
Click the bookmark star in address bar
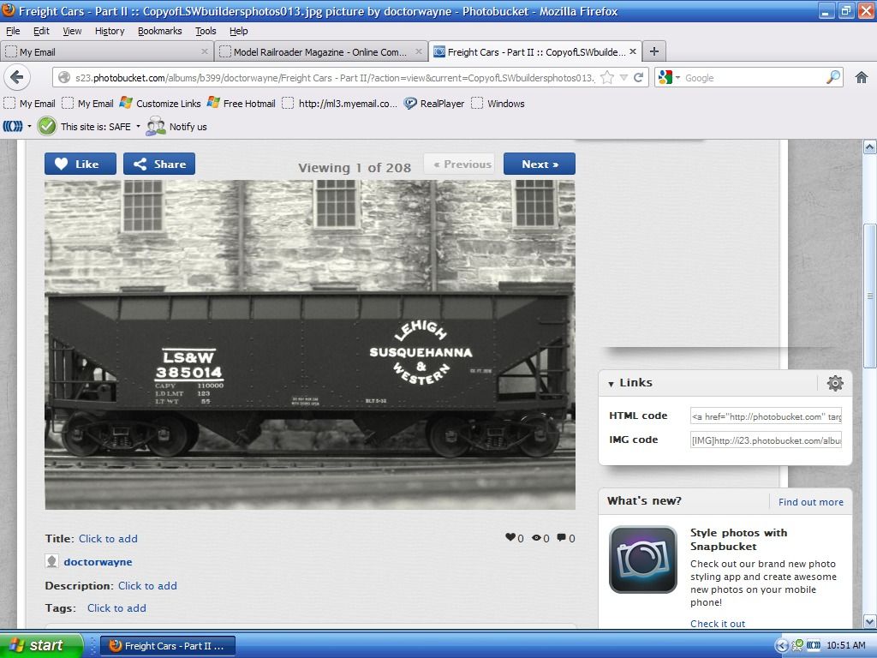606,78
